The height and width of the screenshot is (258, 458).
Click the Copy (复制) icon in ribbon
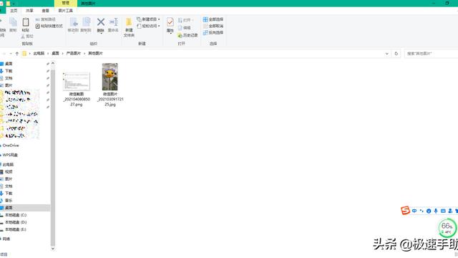tap(13, 22)
